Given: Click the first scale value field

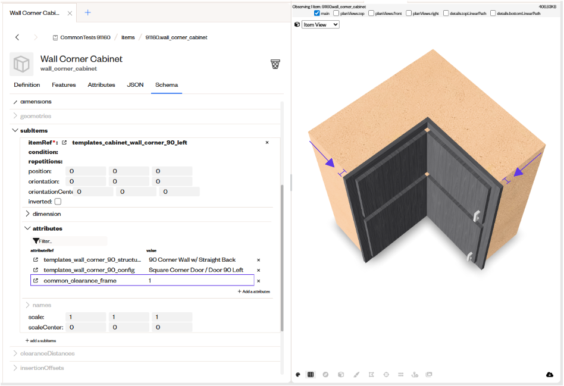Looking at the screenshot, I should 86,317.
